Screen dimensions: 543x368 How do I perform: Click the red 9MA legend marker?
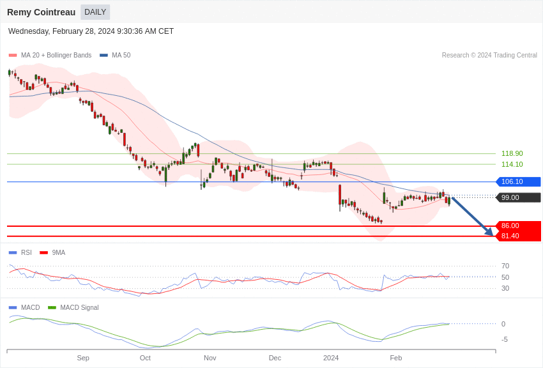tap(43, 253)
